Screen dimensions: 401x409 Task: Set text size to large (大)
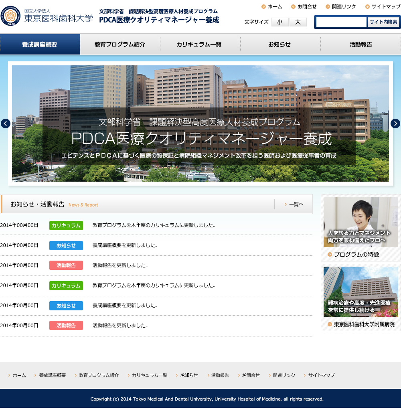coord(298,22)
